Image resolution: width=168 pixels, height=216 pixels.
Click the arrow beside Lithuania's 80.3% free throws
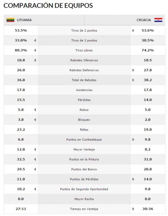[35, 50]
